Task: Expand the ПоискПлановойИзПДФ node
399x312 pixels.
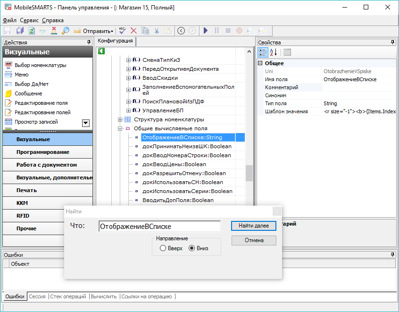Action: tap(128, 101)
